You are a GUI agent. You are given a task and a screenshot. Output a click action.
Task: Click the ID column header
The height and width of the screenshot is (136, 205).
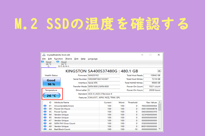[50, 103]
